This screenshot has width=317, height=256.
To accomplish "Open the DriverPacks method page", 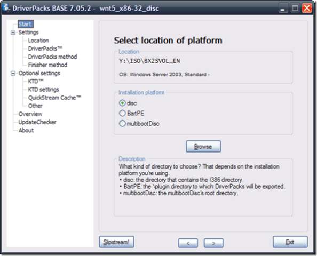I will click(x=52, y=57).
